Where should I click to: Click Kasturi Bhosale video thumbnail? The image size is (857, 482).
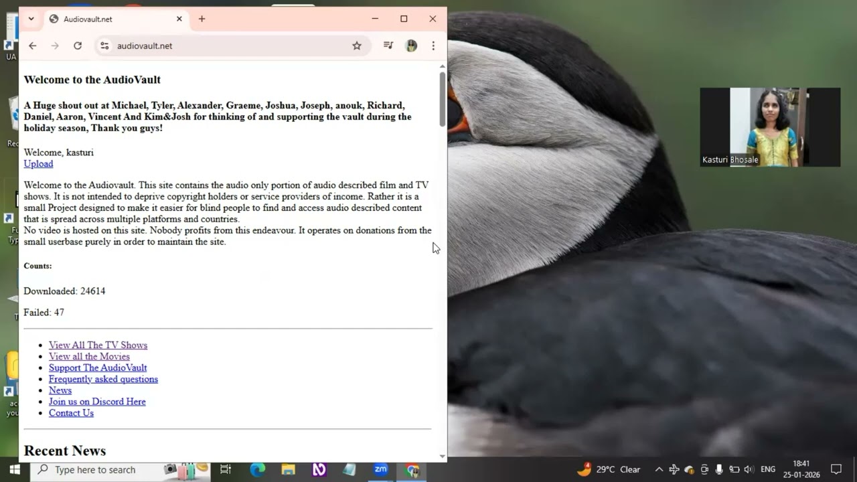[x=770, y=127]
